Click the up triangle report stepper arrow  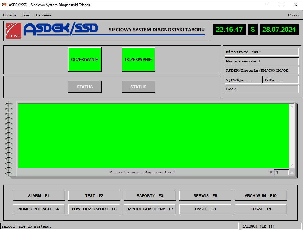(292, 172)
